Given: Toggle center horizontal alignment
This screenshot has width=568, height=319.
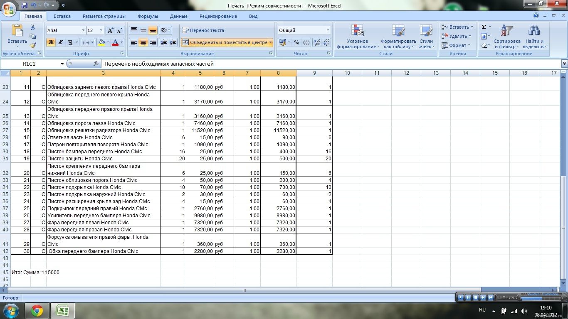Looking at the screenshot, I should 143,42.
